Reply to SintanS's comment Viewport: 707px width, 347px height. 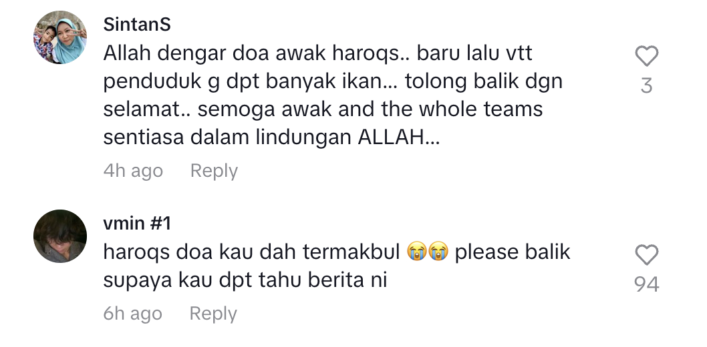point(214,171)
